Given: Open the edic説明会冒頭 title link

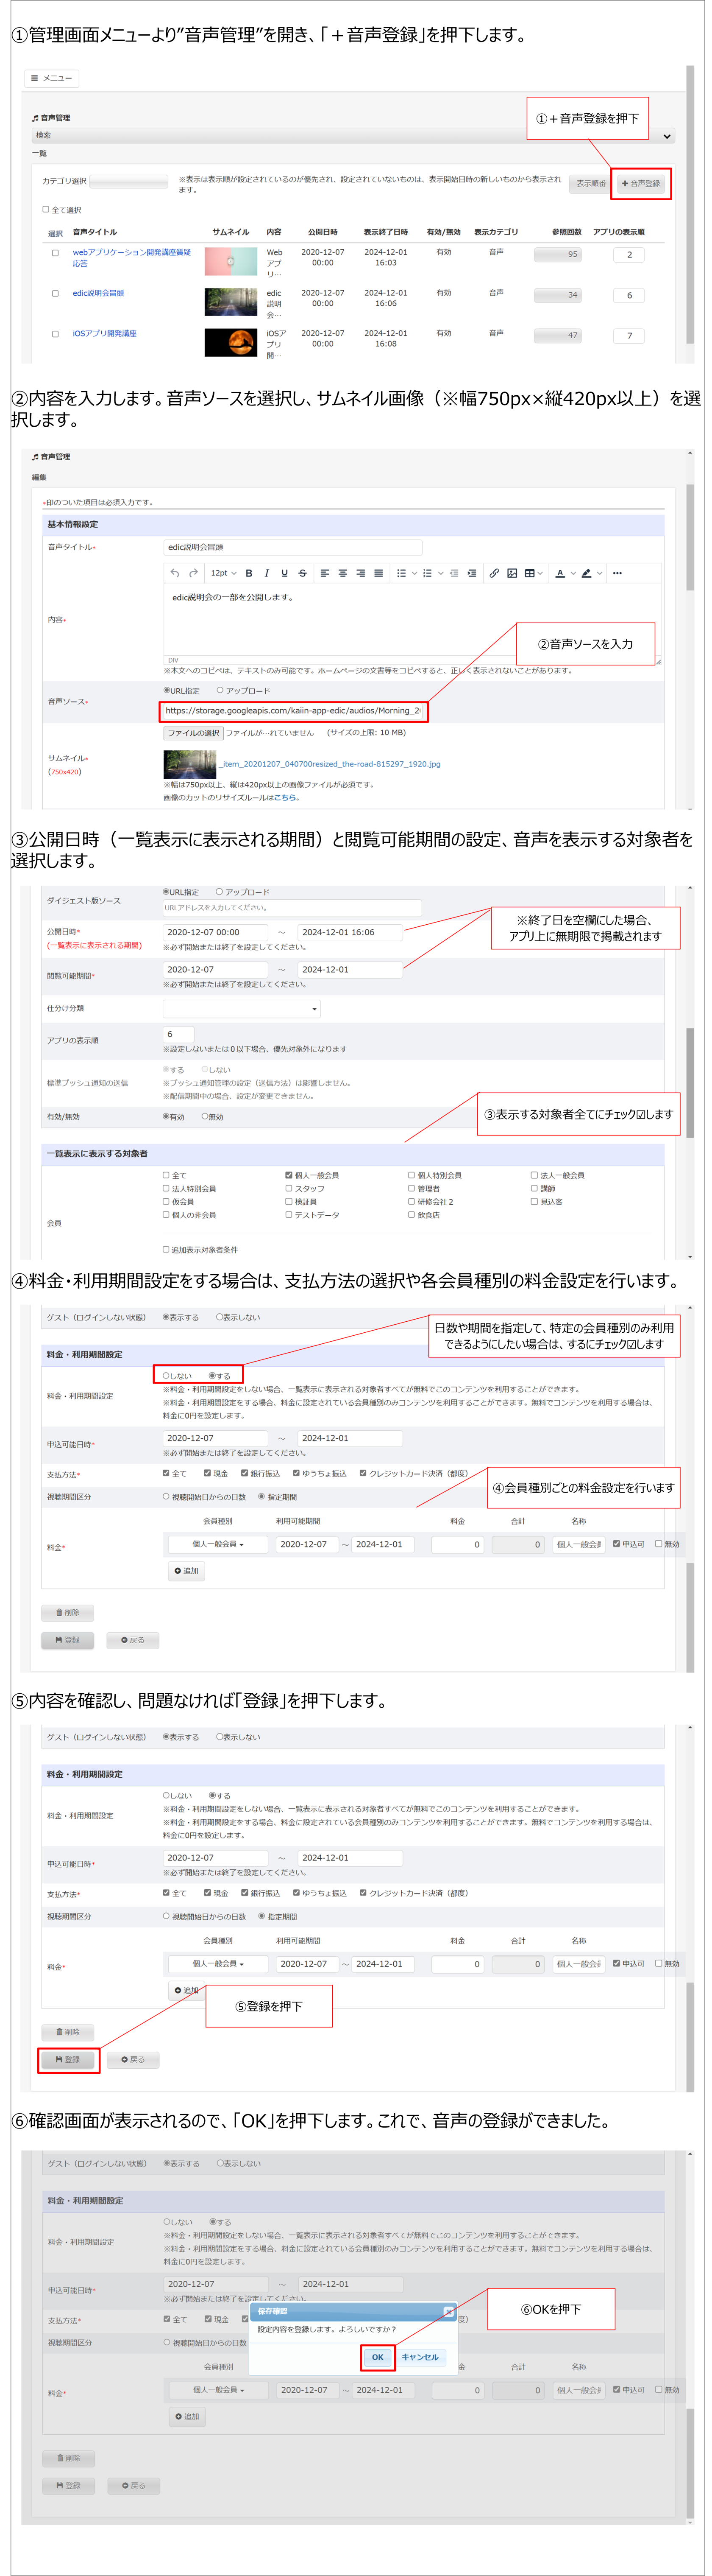Looking at the screenshot, I should 98,293.
